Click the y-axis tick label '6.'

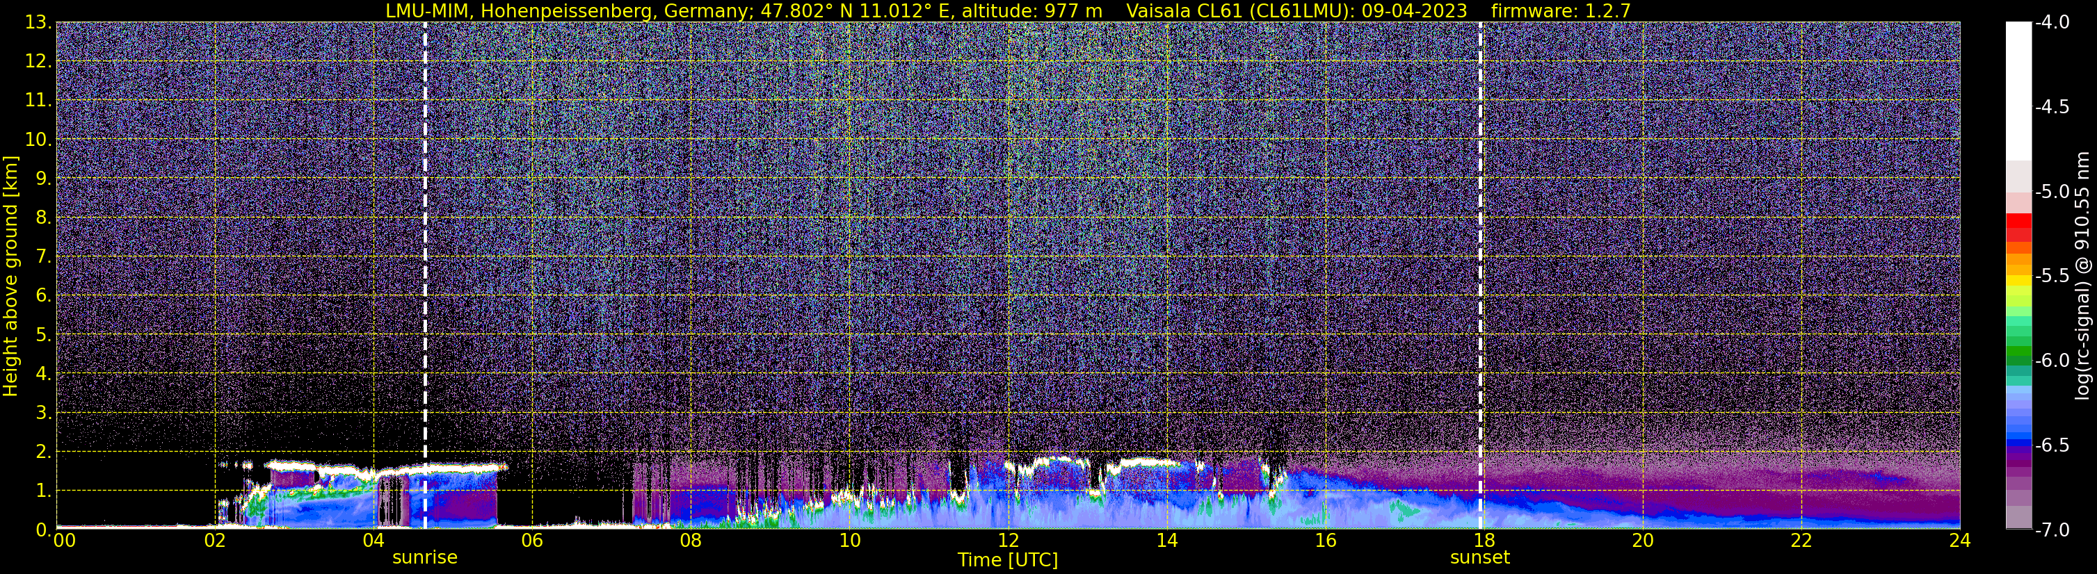(x=44, y=296)
